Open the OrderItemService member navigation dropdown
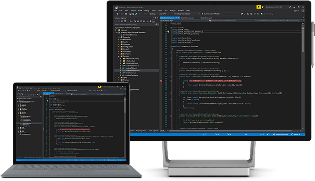Image resolution: width=315 pixels, height=181 pixels. [281, 21]
